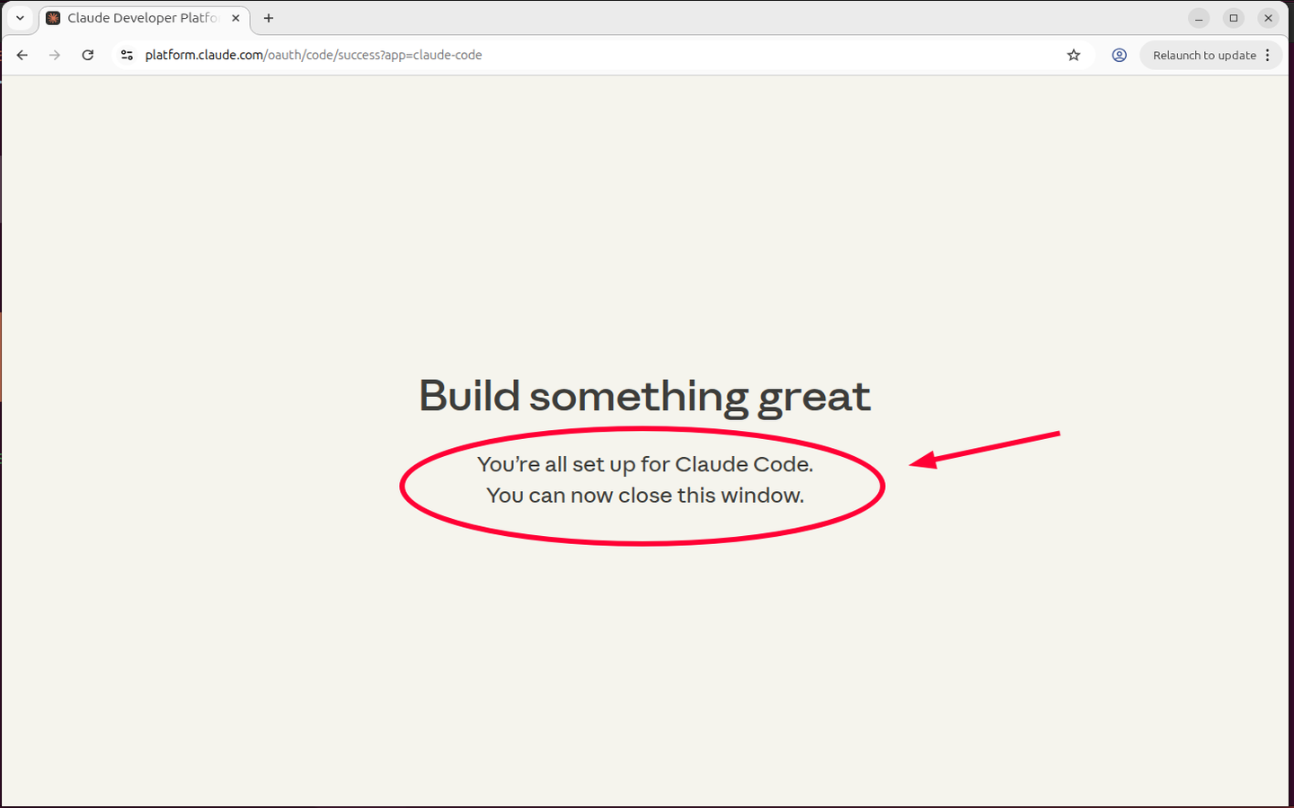Click the "all set up for Claude Code" text
The width and height of the screenshot is (1294, 808).
point(644,464)
